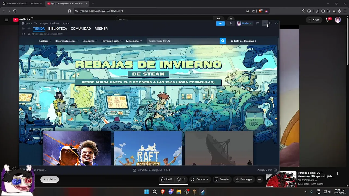Open File Explorer from the taskbar

click(x=178, y=192)
